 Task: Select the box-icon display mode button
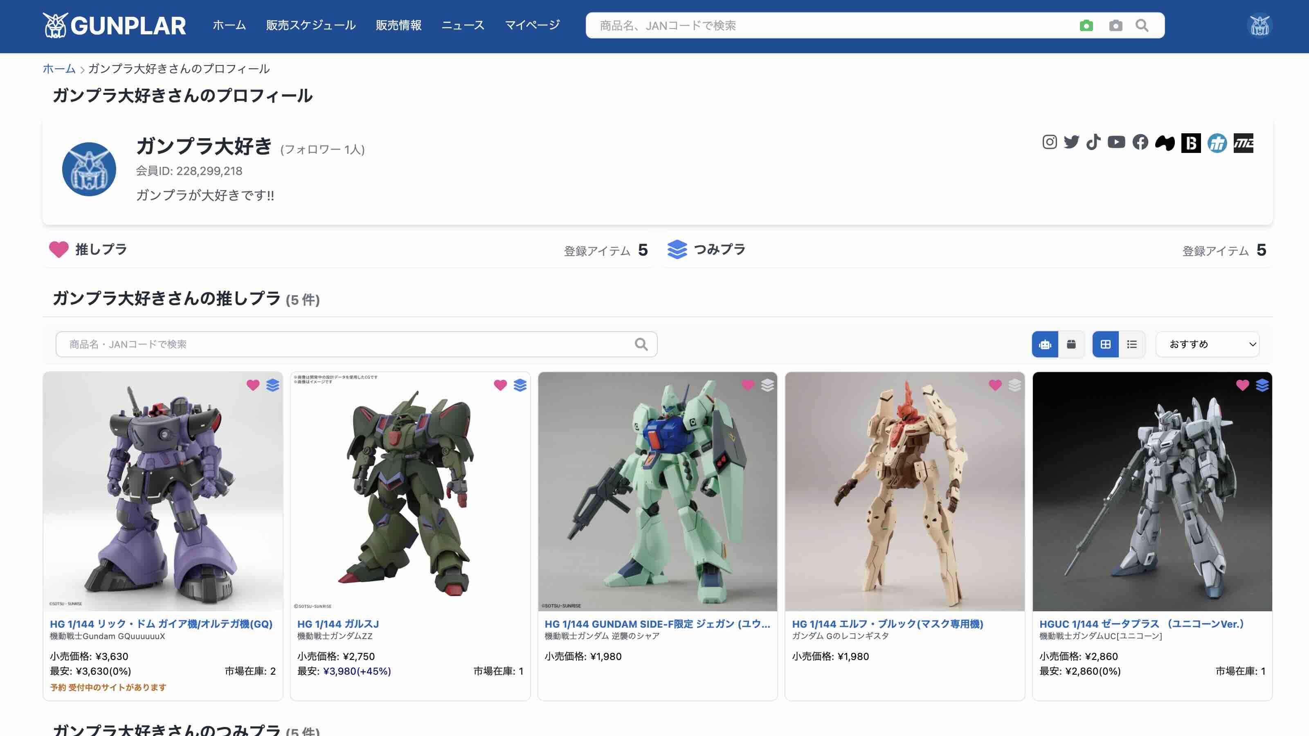[x=1071, y=344]
